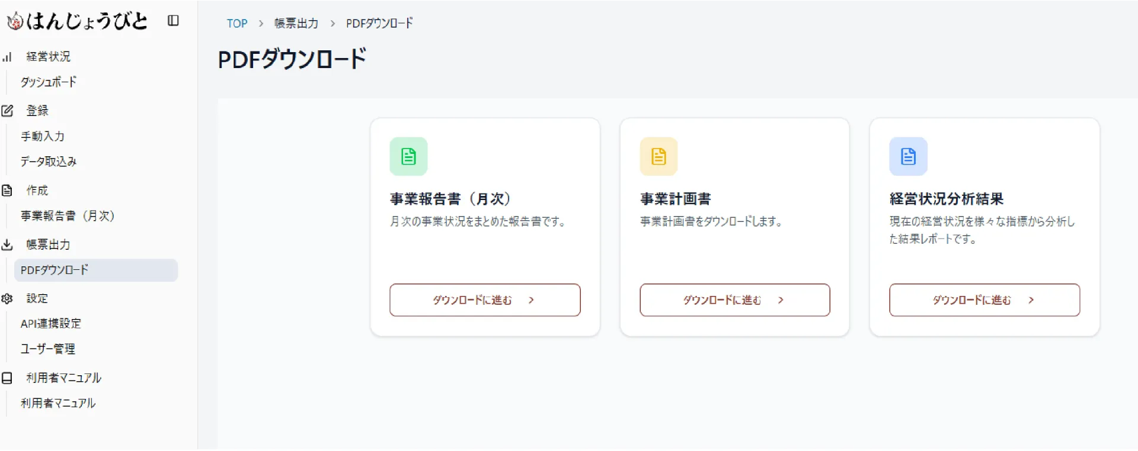The width and height of the screenshot is (1138, 451).
Task: Click the yellow document icon on 事業計画書 card
Action: tap(658, 156)
